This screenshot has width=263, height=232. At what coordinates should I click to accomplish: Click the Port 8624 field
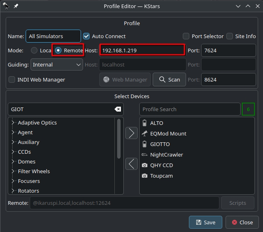tap(228, 79)
